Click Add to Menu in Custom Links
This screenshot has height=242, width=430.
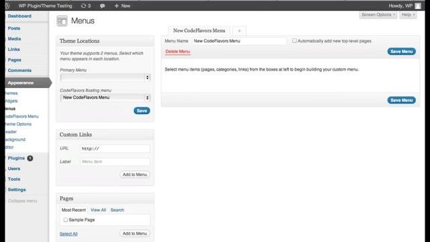tap(134, 175)
